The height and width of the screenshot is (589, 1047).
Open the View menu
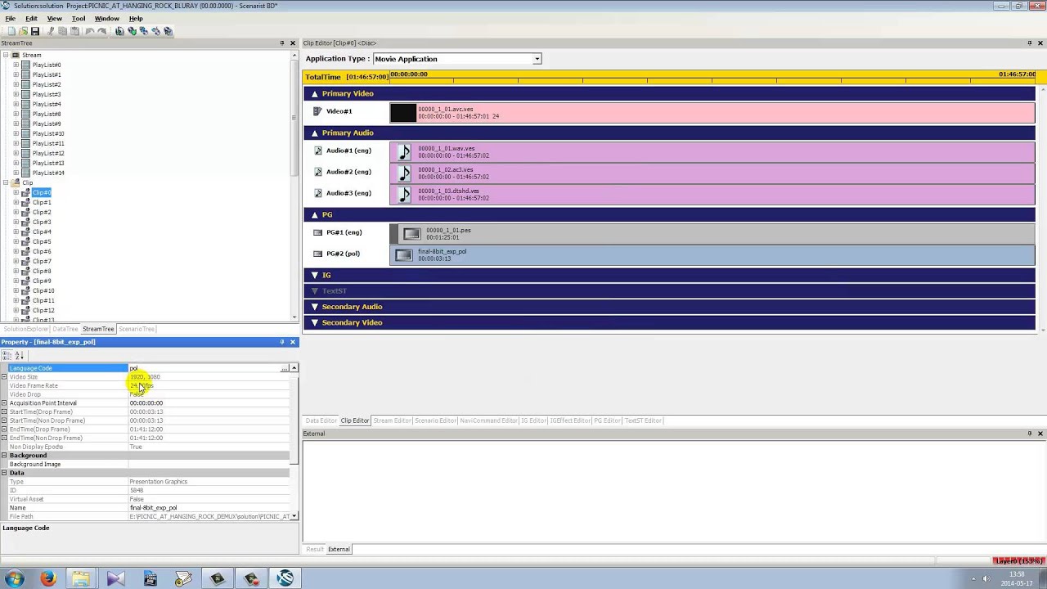coord(54,18)
